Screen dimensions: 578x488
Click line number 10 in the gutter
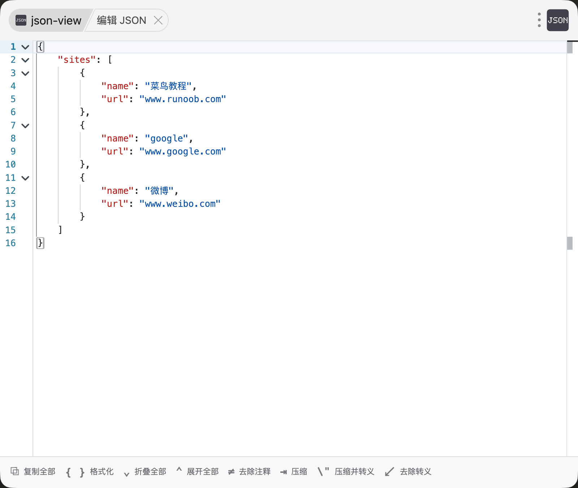point(10,165)
